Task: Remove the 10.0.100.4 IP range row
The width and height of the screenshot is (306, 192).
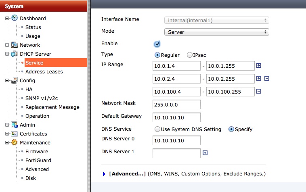Action: click(259, 91)
